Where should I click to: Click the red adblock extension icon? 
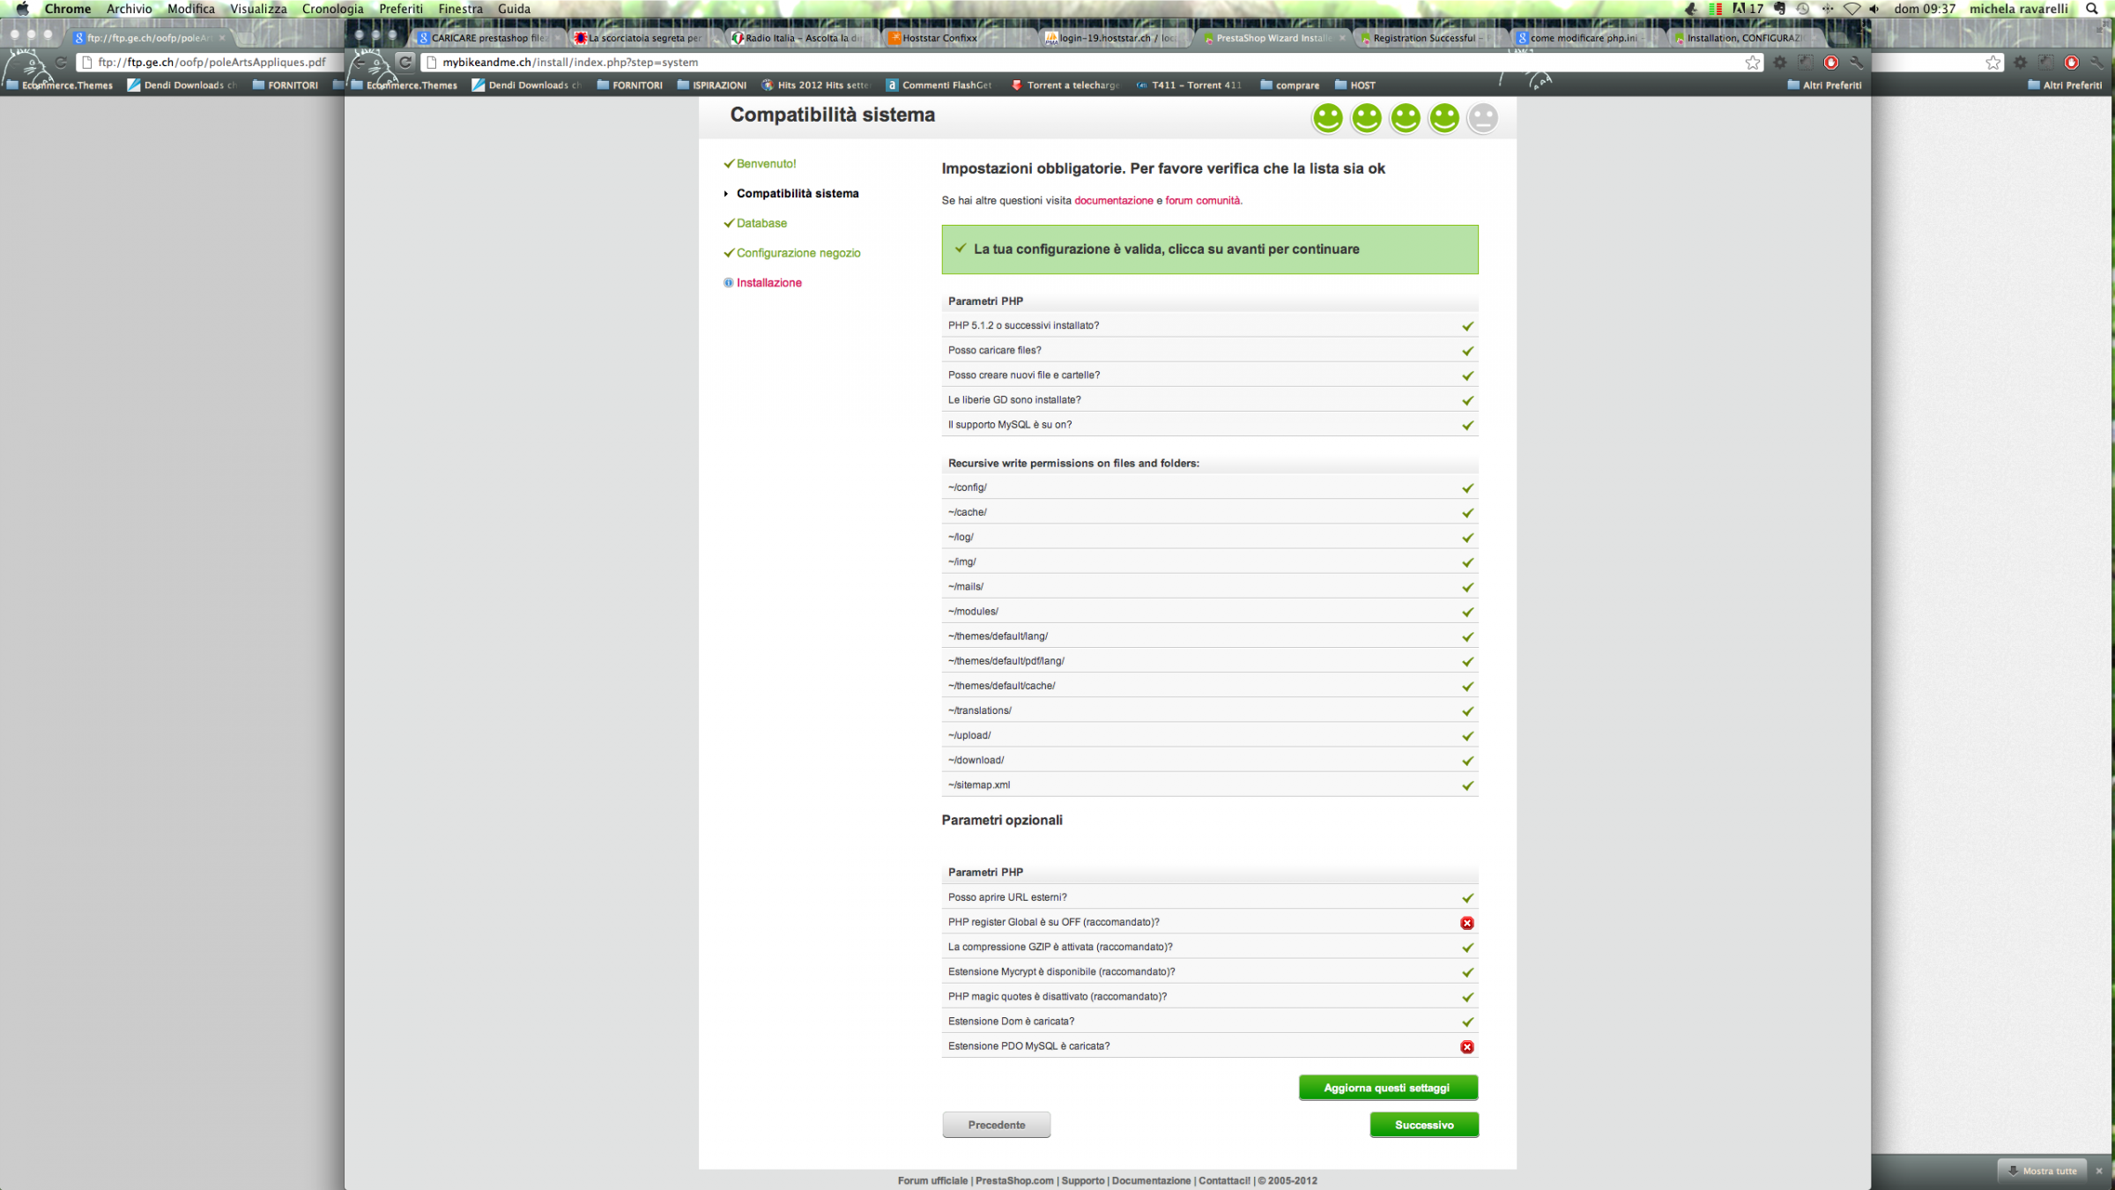(x=1831, y=63)
